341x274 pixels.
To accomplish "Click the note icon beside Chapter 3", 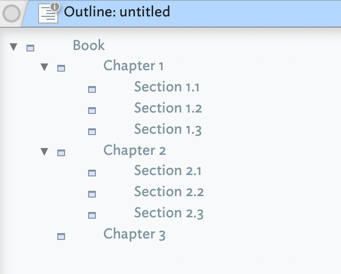I will coord(61,236).
